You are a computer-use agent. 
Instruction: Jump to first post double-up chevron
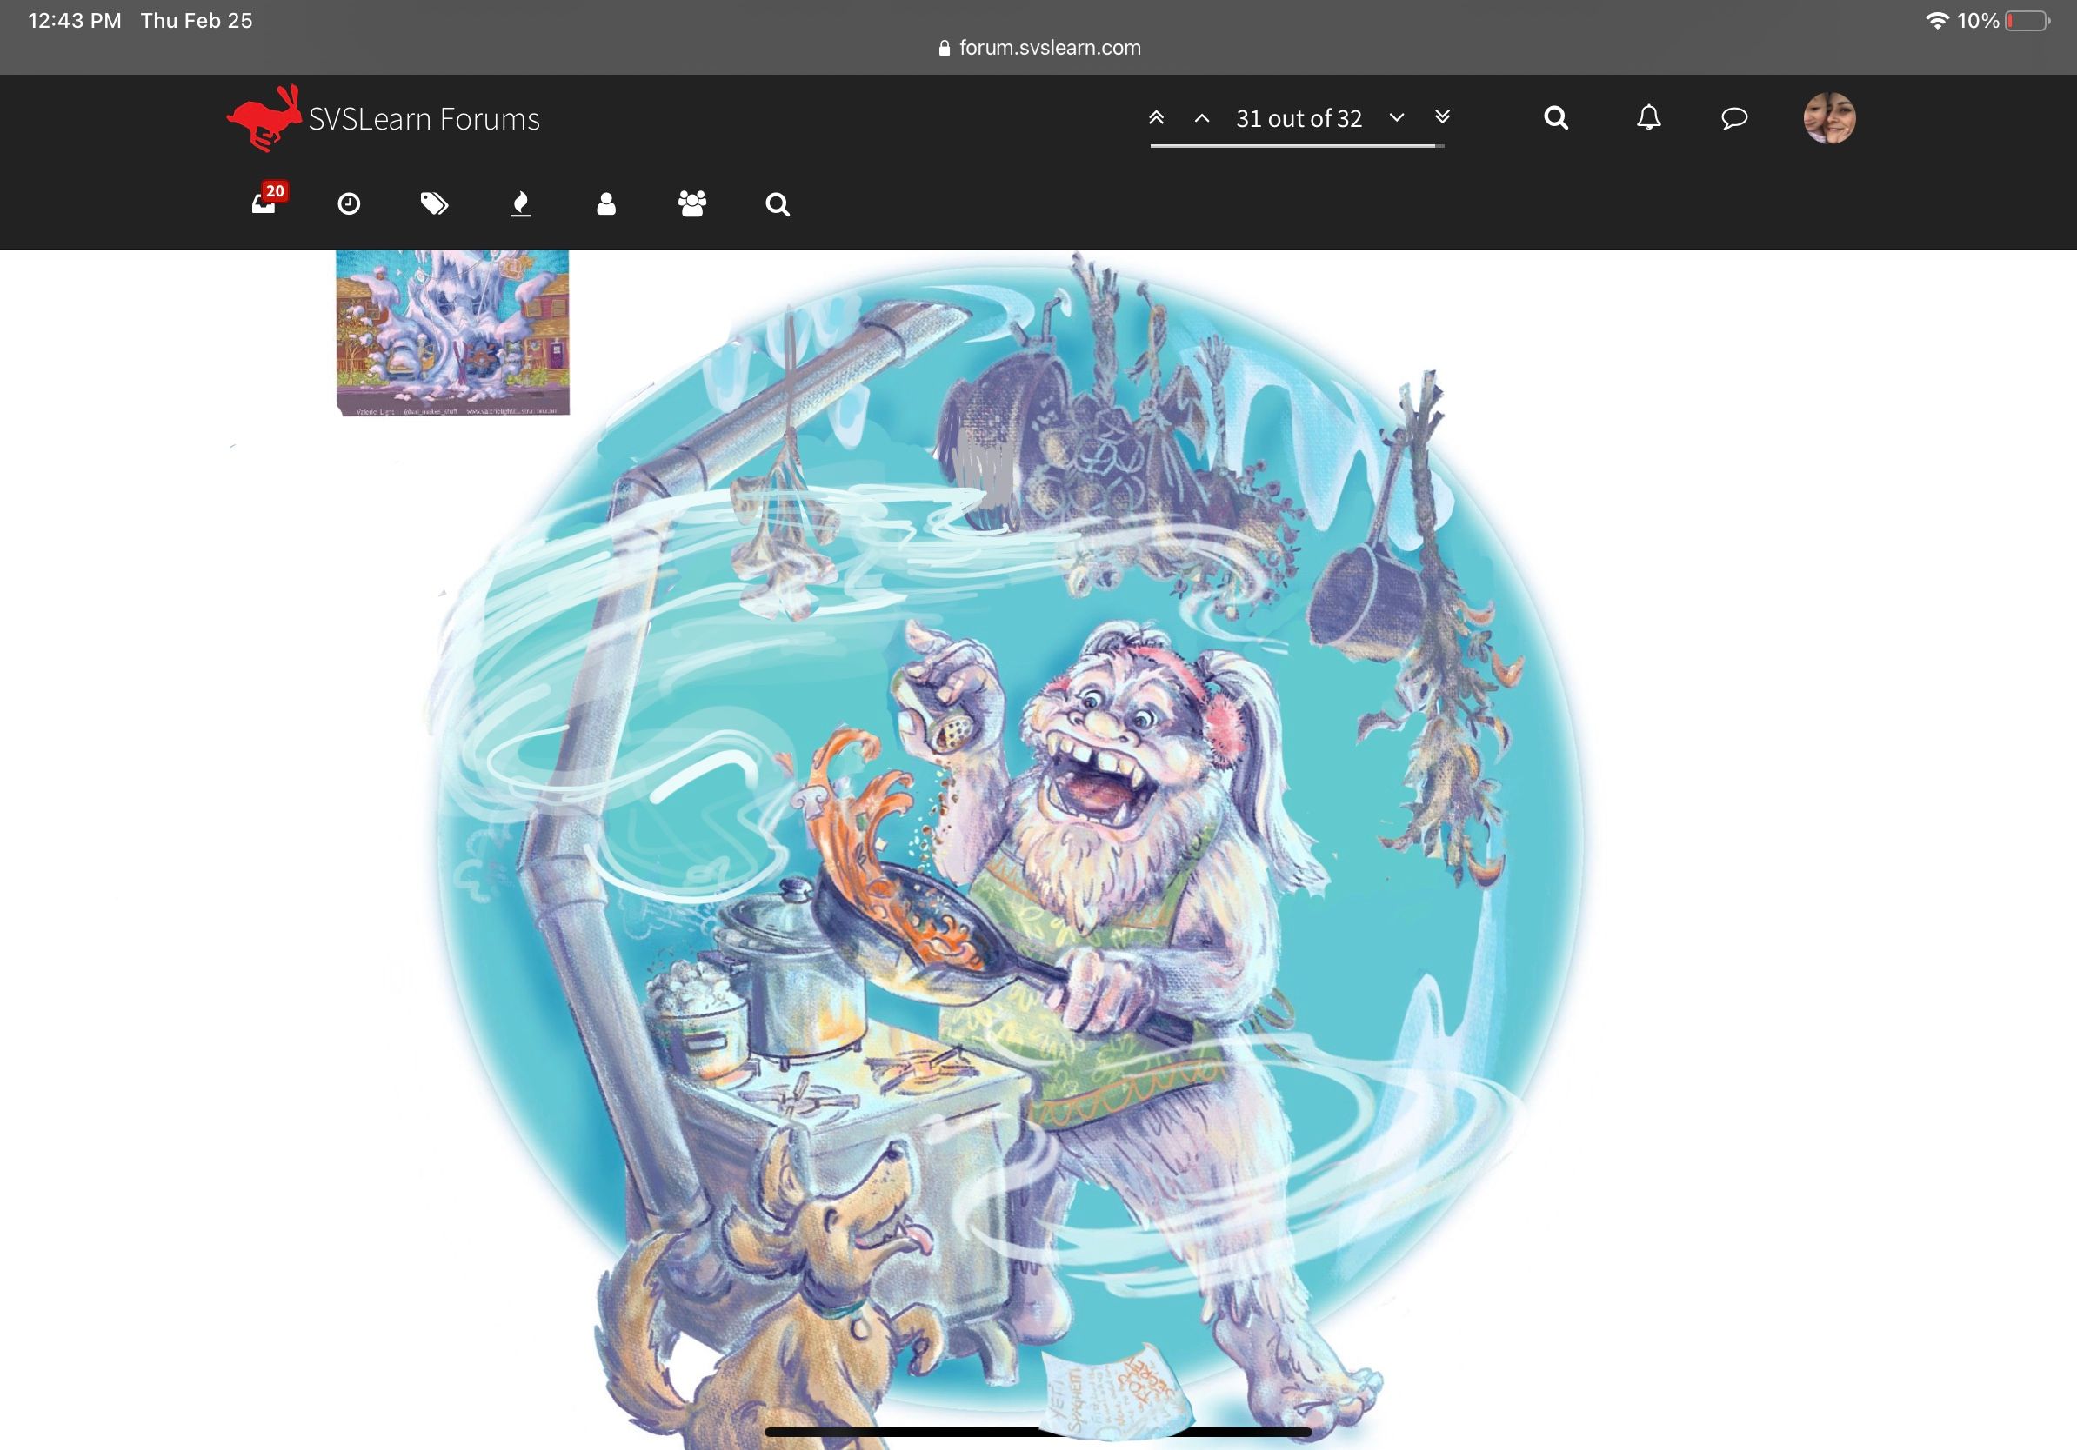click(1156, 117)
